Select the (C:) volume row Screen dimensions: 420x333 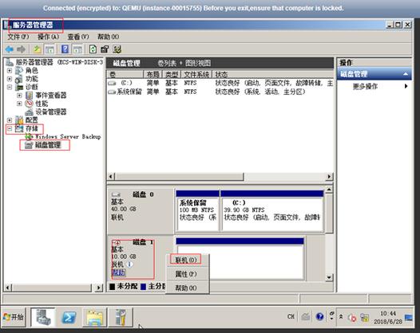(x=220, y=83)
